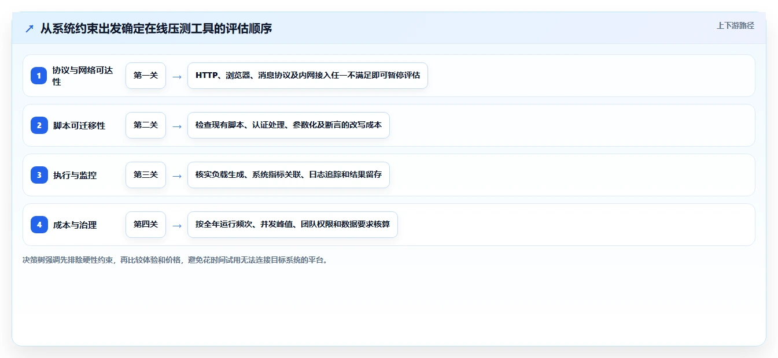Click the step number 2 badge
The image size is (778, 358).
pos(39,125)
